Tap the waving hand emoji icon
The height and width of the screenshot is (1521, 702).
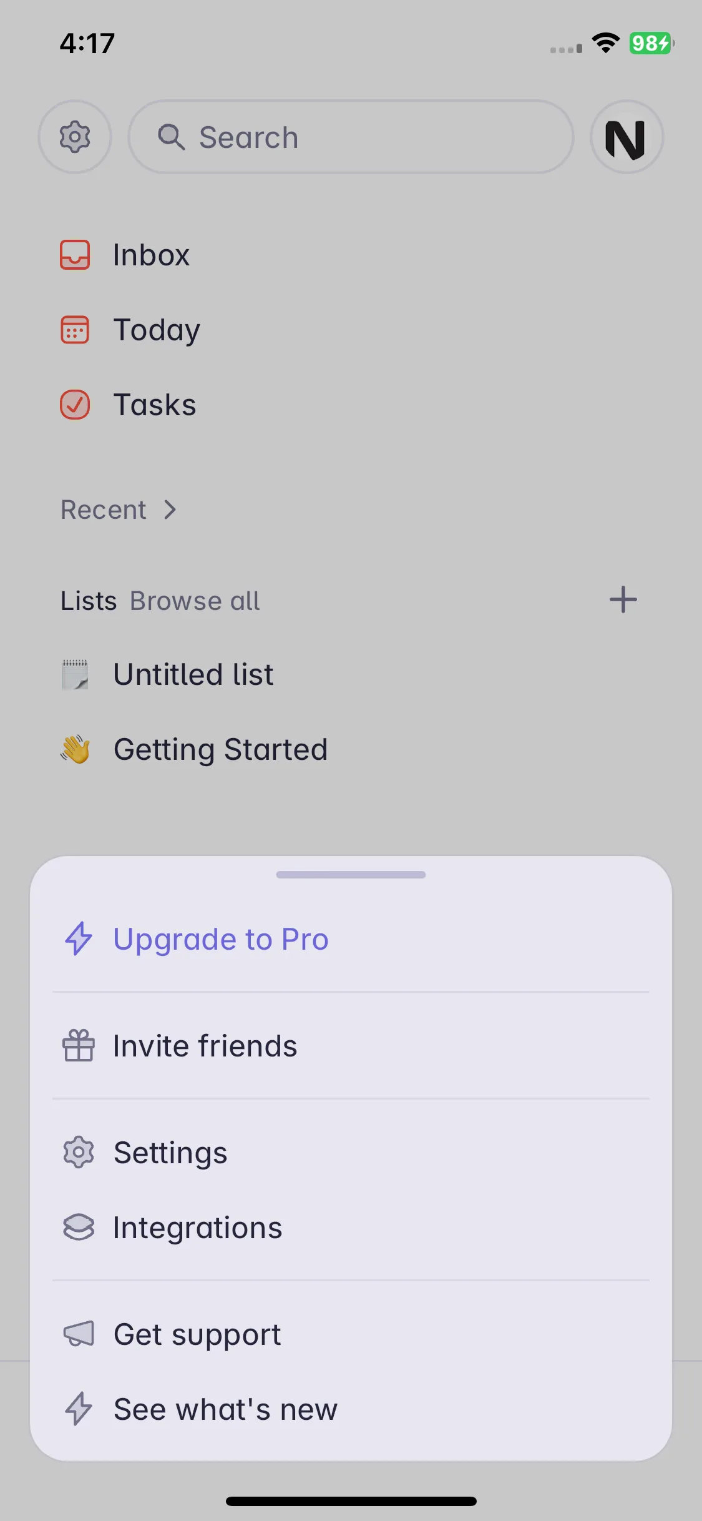coord(75,749)
